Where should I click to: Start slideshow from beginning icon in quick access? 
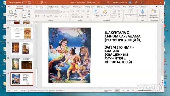coord(42,2)
